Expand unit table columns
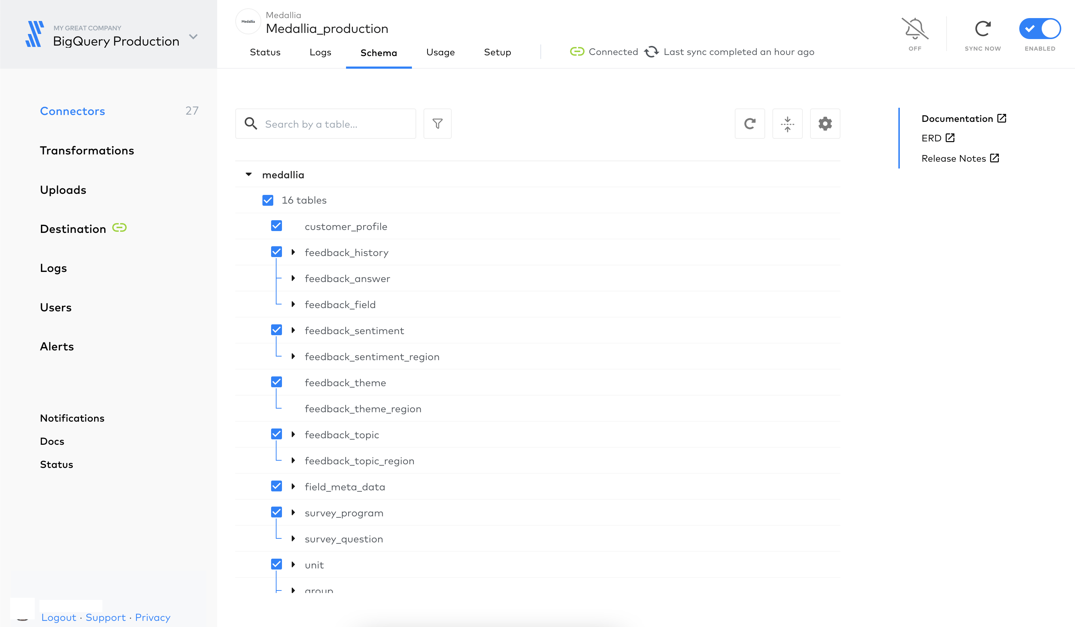 click(293, 564)
